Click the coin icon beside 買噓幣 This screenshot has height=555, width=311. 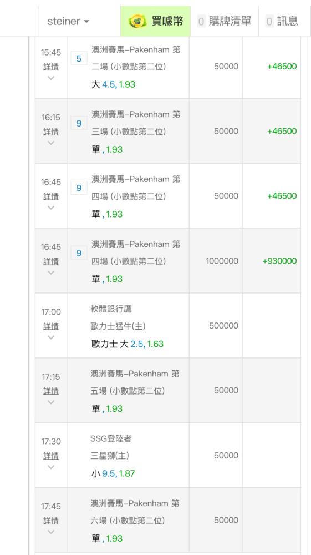[137, 21]
